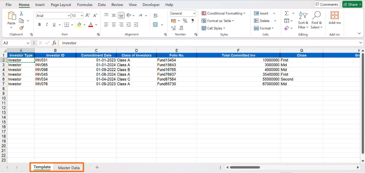Open the Conditional Formatting dropdown
The width and height of the screenshot is (365, 173).
coord(223,13)
